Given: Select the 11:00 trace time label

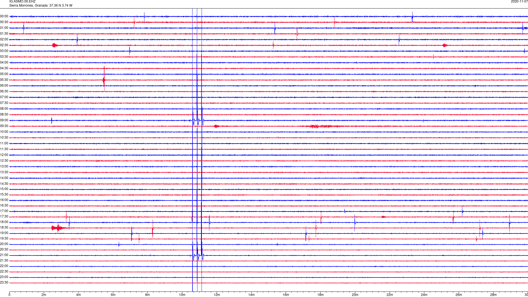Looking at the screenshot, I should point(4,144).
